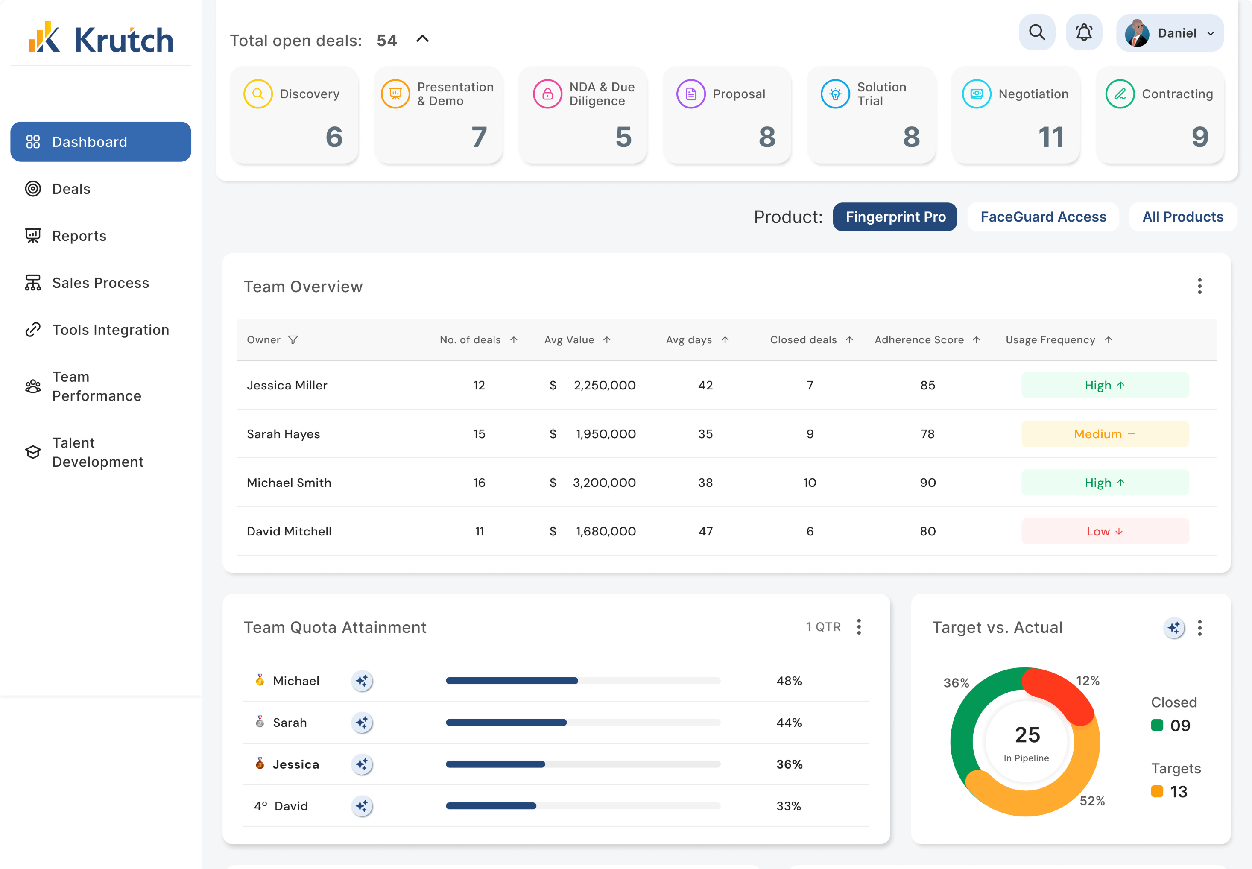Open the Proposal stage card
This screenshot has height=869, width=1252.
[x=727, y=115]
